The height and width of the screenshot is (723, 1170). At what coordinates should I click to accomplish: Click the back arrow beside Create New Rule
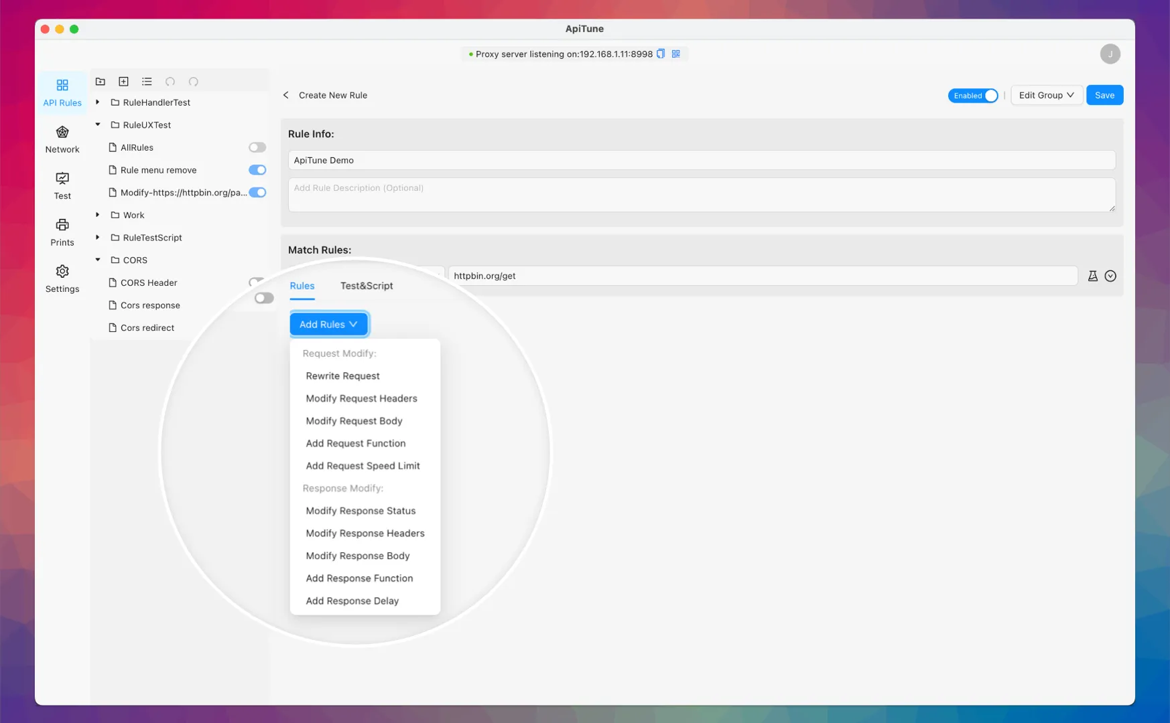pos(286,95)
